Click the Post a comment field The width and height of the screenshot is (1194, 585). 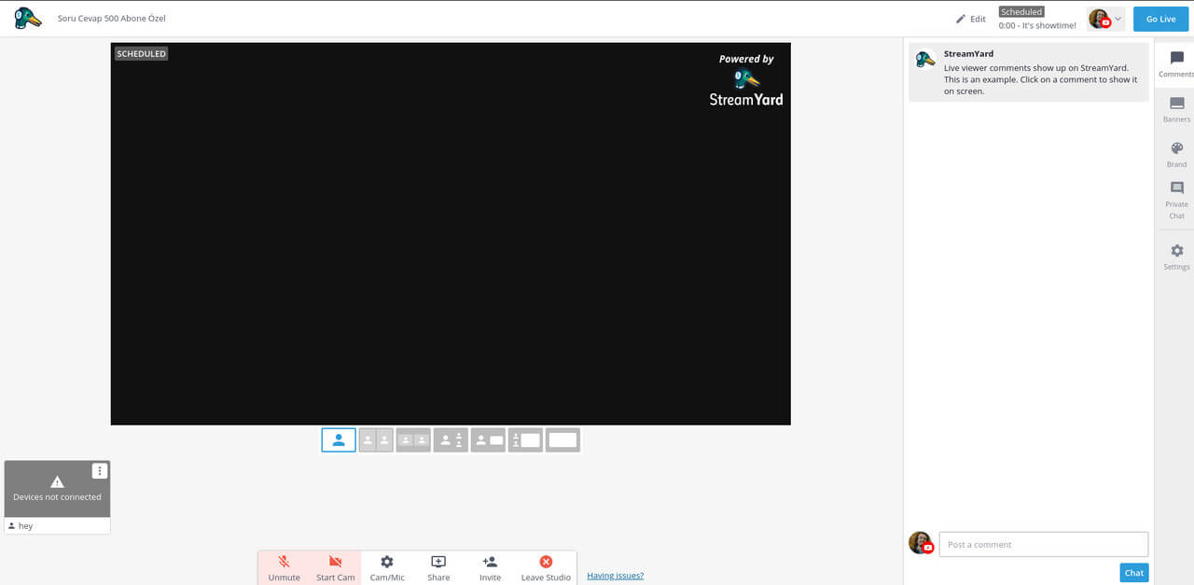pos(1044,544)
